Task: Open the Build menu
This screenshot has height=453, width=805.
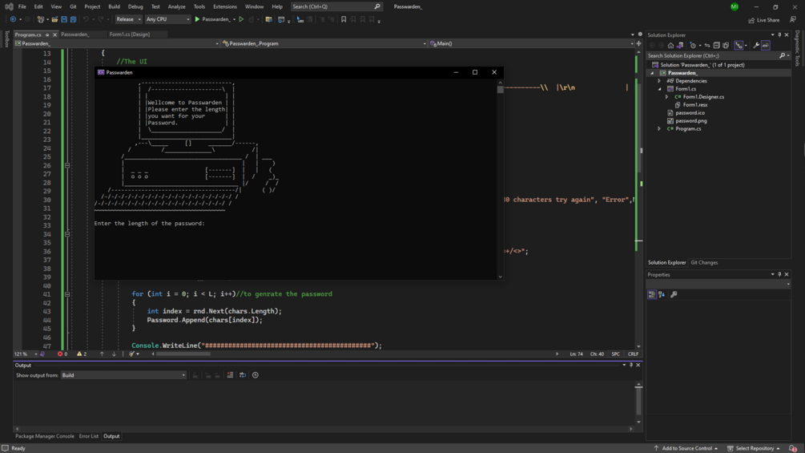Action: [x=114, y=6]
